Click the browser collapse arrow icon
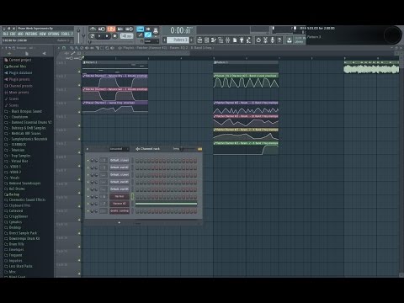404x303 pixels. coord(45,53)
